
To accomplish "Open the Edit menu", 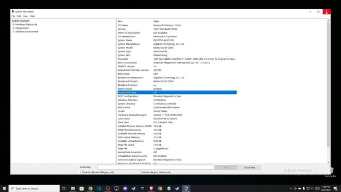I will pos(19,16).
